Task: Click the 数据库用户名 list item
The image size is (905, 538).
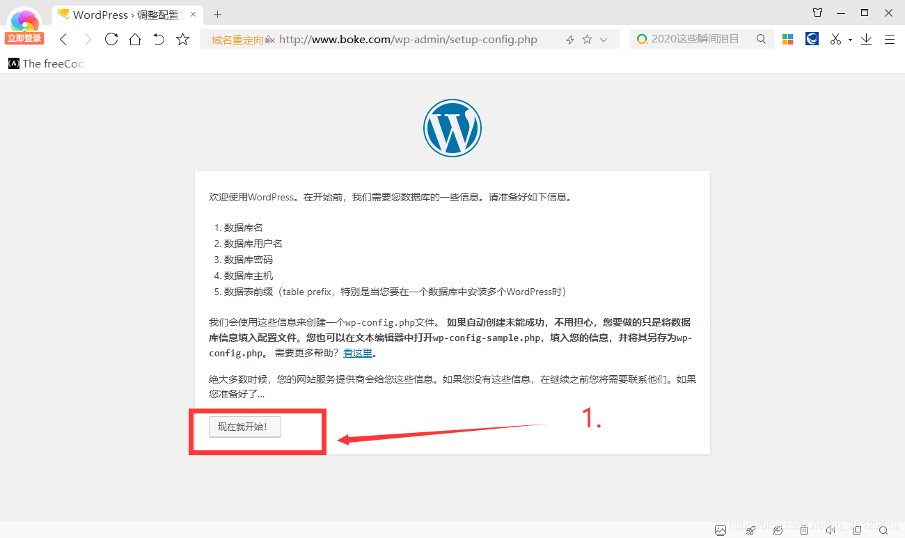Action: click(x=253, y=244)
